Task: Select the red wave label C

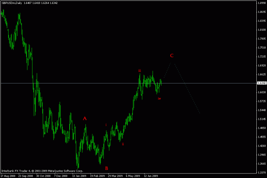Action: point(172,55)
